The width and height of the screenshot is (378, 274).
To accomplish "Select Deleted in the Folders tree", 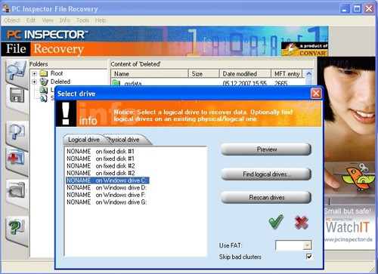I will pos(60,82).
